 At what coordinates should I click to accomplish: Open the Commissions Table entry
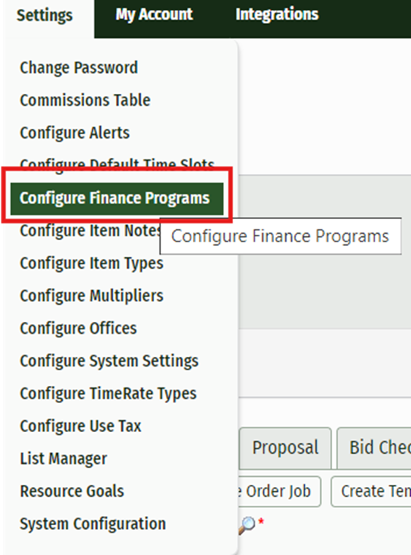coord(85,100)
